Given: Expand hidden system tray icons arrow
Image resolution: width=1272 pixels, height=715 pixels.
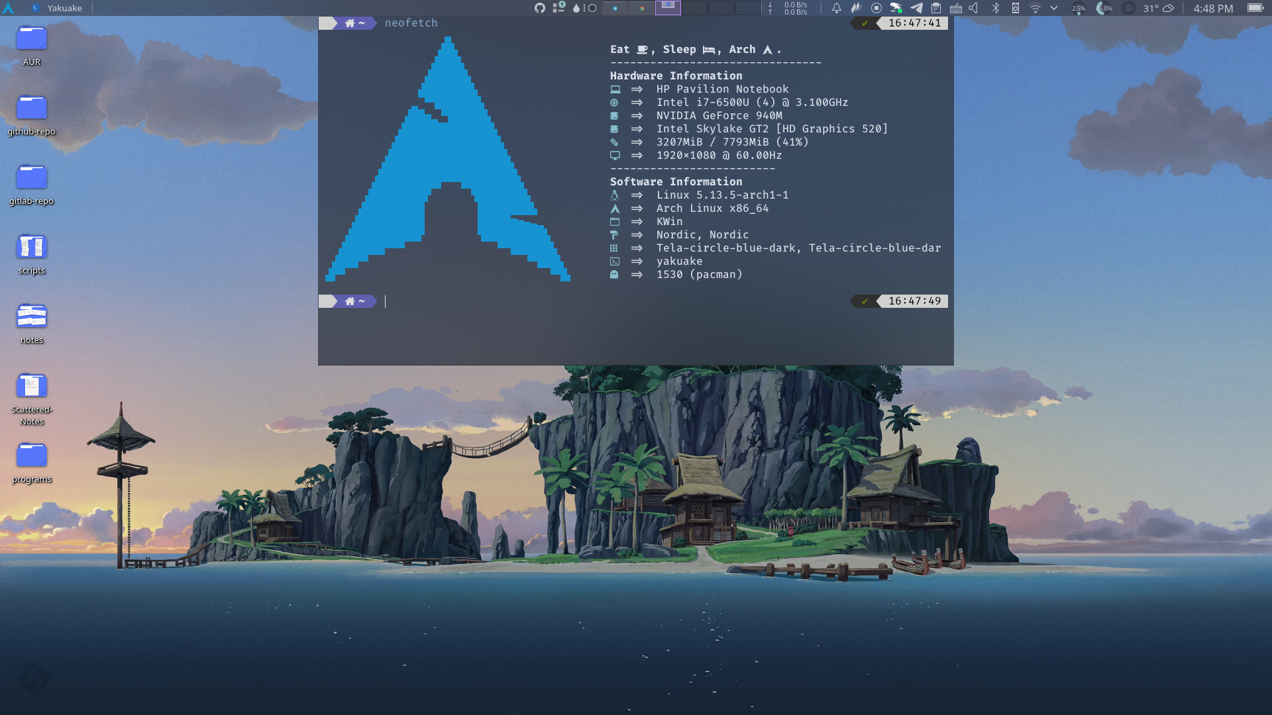Looking at the screenshot, I should click(x=1054, y=8).
